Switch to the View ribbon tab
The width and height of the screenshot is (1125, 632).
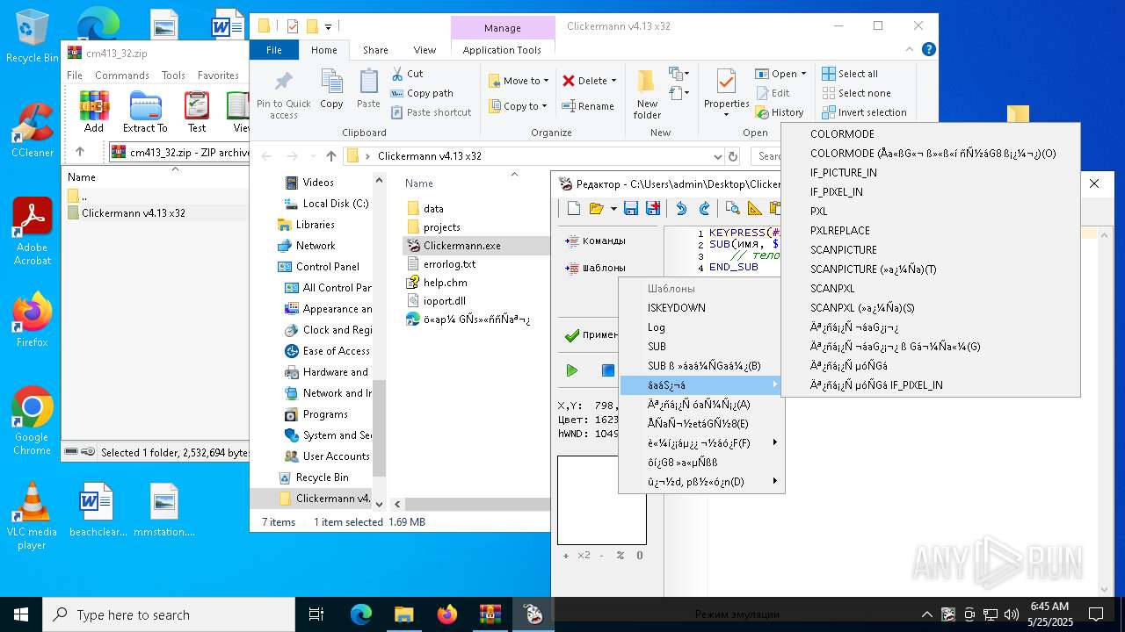[425, 50]
